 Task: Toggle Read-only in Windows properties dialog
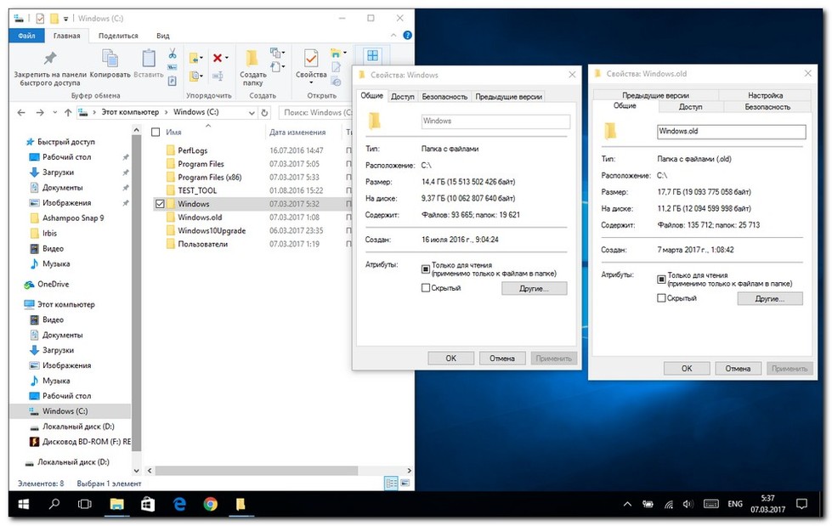[425, 269]
